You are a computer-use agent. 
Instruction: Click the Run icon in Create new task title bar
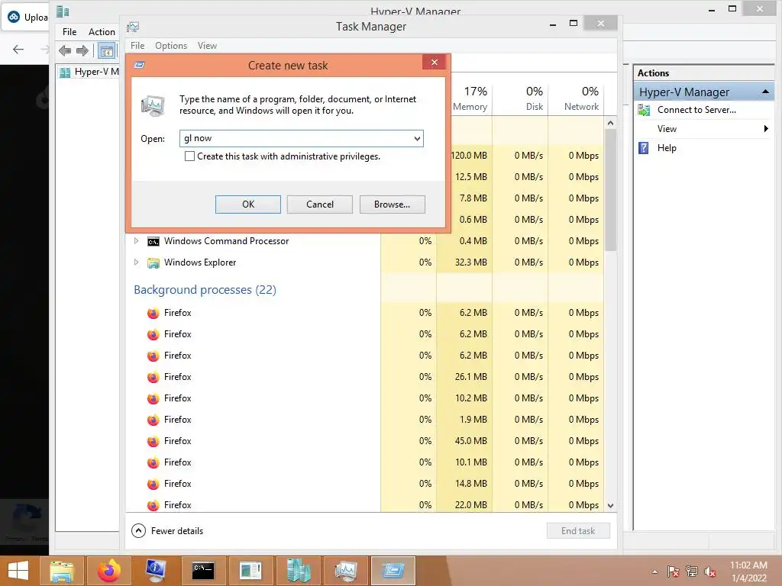click(x=140, y=65)
